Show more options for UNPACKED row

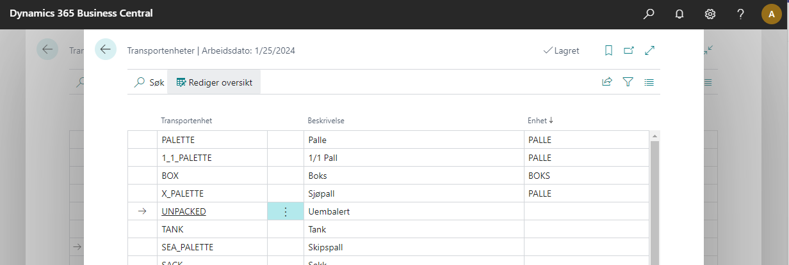(286, 211)
